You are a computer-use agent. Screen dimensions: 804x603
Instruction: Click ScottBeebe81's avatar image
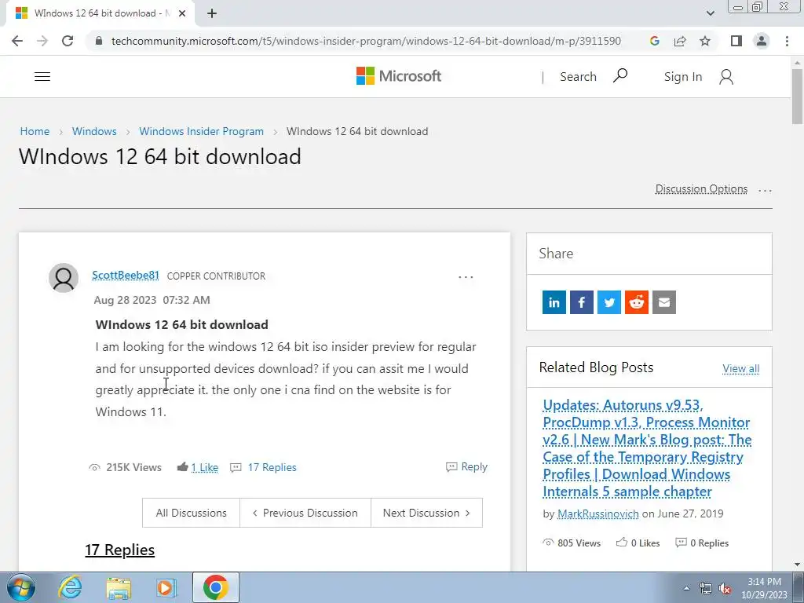click(x=64, y=278)
